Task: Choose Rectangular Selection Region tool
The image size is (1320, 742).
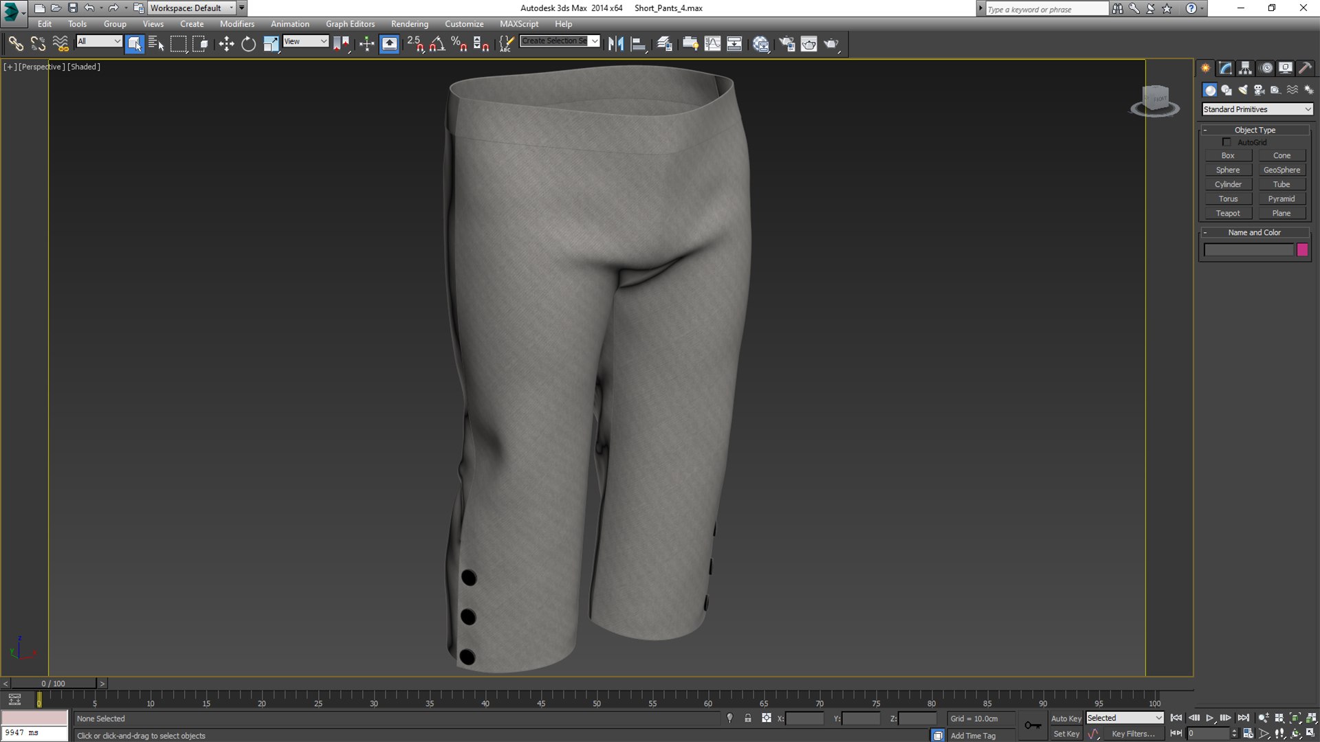Action: (178, 44)
